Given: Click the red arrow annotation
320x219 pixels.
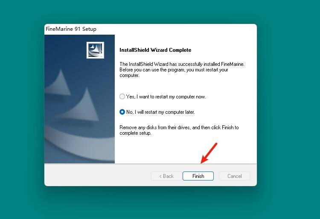Looking at the screenshot, I should 209,153.
